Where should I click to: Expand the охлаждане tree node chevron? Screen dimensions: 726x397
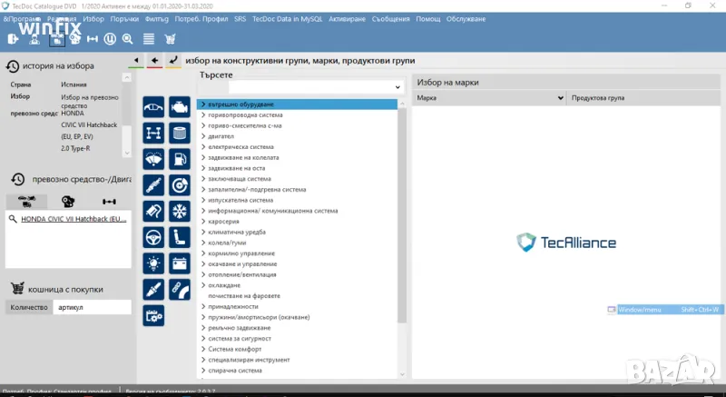(x=203, y=285)
